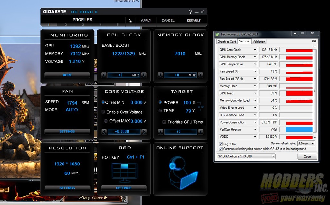Open the NVIDIA GeForce GTX 980 selector
The width and height of the screenshot is (330, 205).
pos(246,156)
